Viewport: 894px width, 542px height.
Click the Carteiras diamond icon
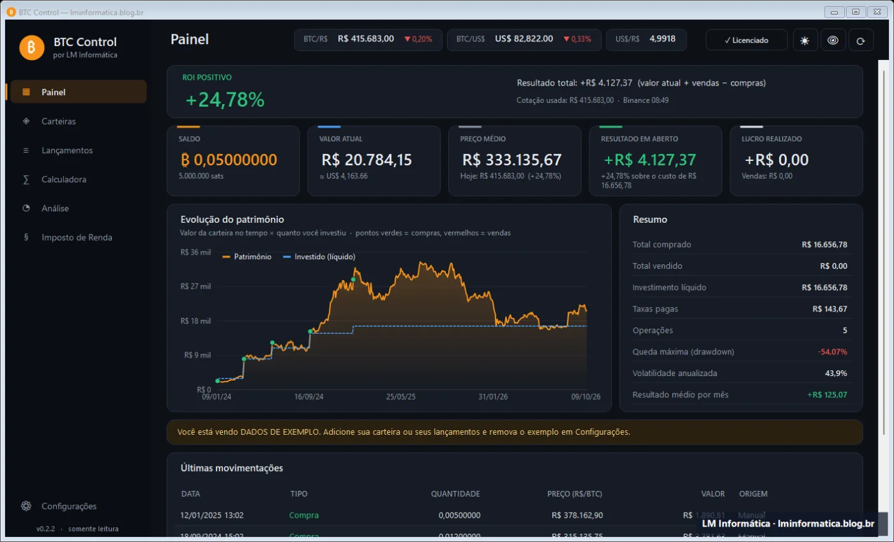(26, 121)
